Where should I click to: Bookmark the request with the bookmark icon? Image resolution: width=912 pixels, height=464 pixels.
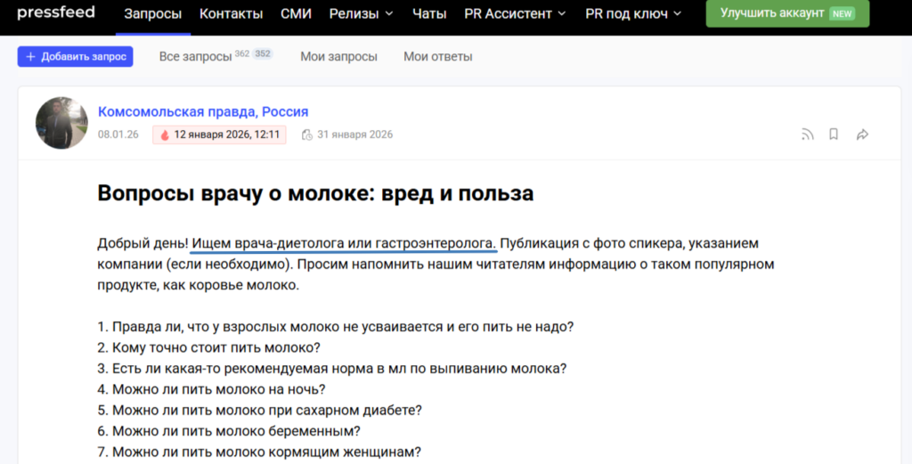point(834,134)
